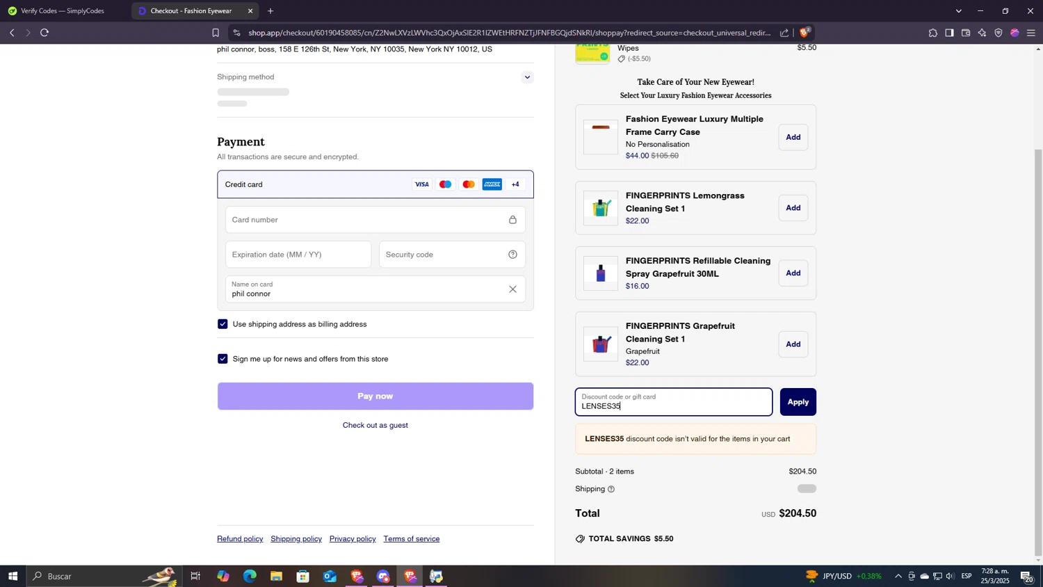
Task: Open Task View on the taskbar
Action: click(x=195, y=576)
